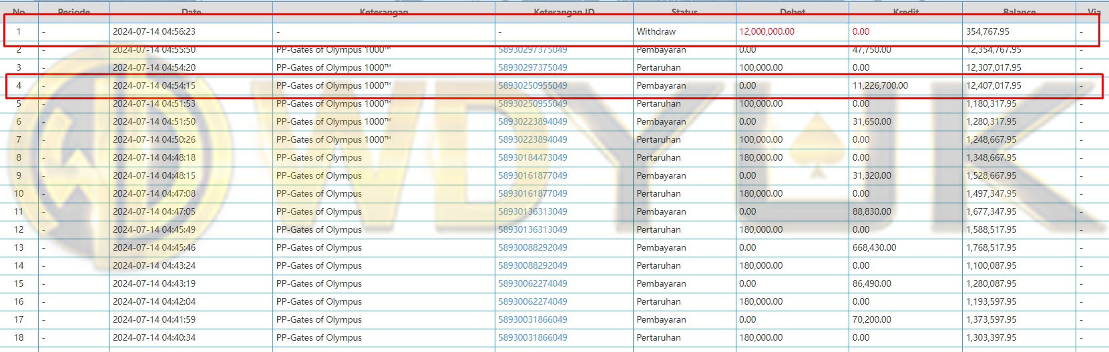
Task: Select the 354,767.95 balance cell
Action: [987, 32]
